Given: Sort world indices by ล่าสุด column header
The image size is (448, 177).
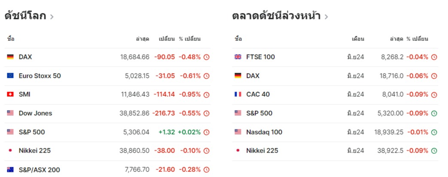Looking at the screenshot, I should point(143,39).
